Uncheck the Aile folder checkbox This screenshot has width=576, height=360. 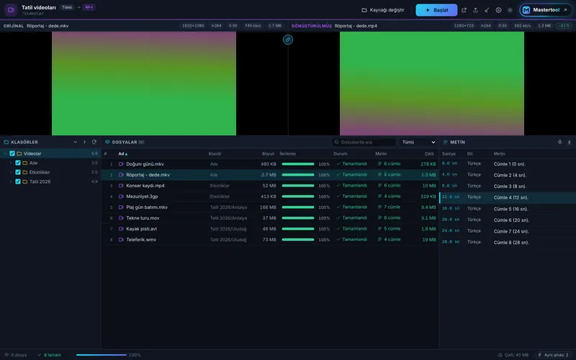point(18,163)
